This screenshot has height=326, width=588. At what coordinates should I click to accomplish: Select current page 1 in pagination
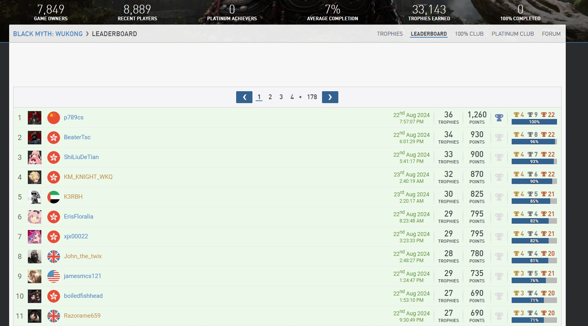259,97
